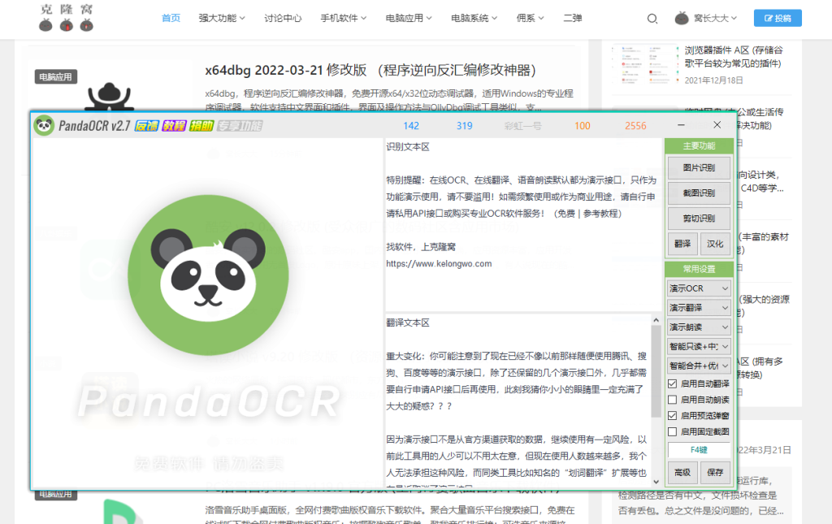Open the 捐助 donate badge
Screen dimensions: 832x524
(201, 126)
